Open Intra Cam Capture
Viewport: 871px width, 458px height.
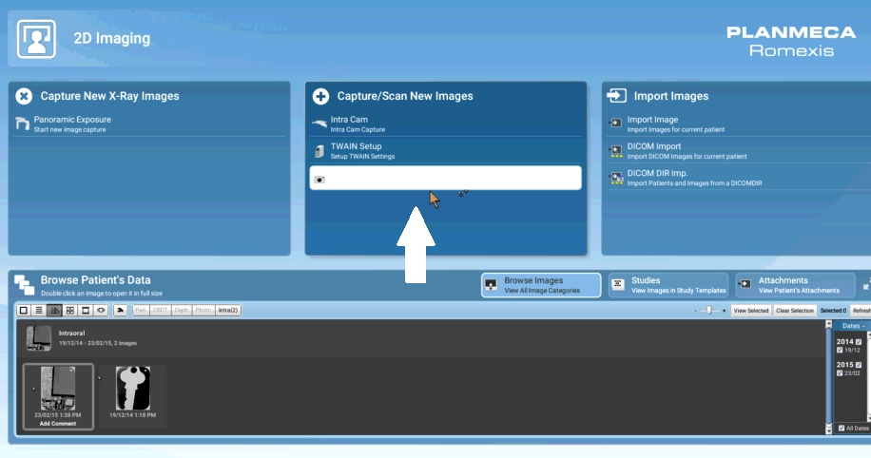point(446,124)
